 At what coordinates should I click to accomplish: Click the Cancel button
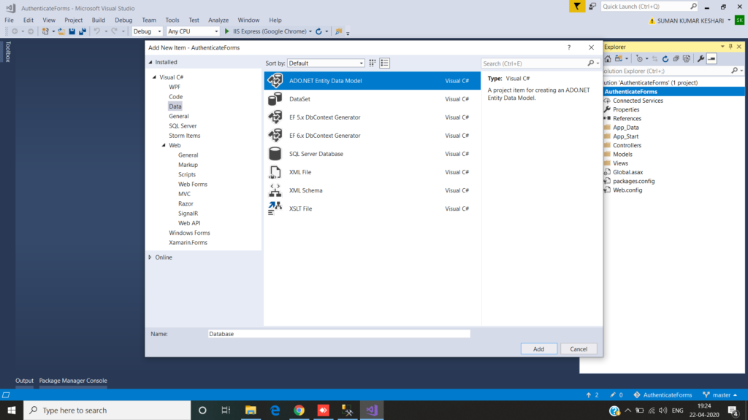point(579,349)
